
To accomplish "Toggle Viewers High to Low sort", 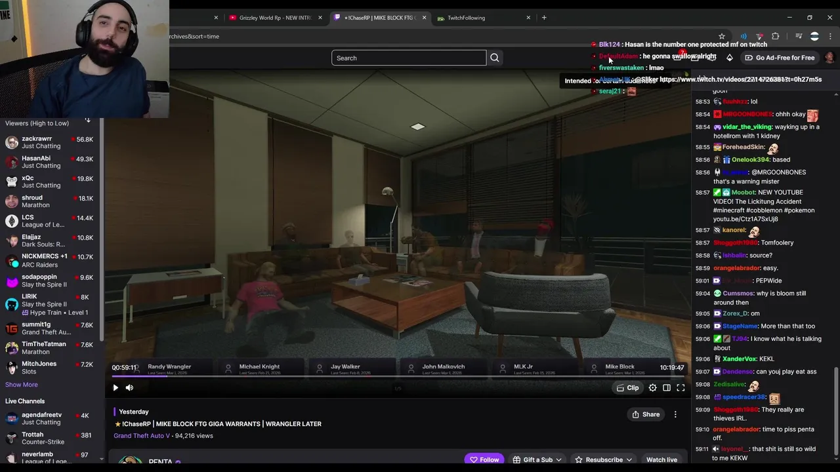I will (88, 121).
